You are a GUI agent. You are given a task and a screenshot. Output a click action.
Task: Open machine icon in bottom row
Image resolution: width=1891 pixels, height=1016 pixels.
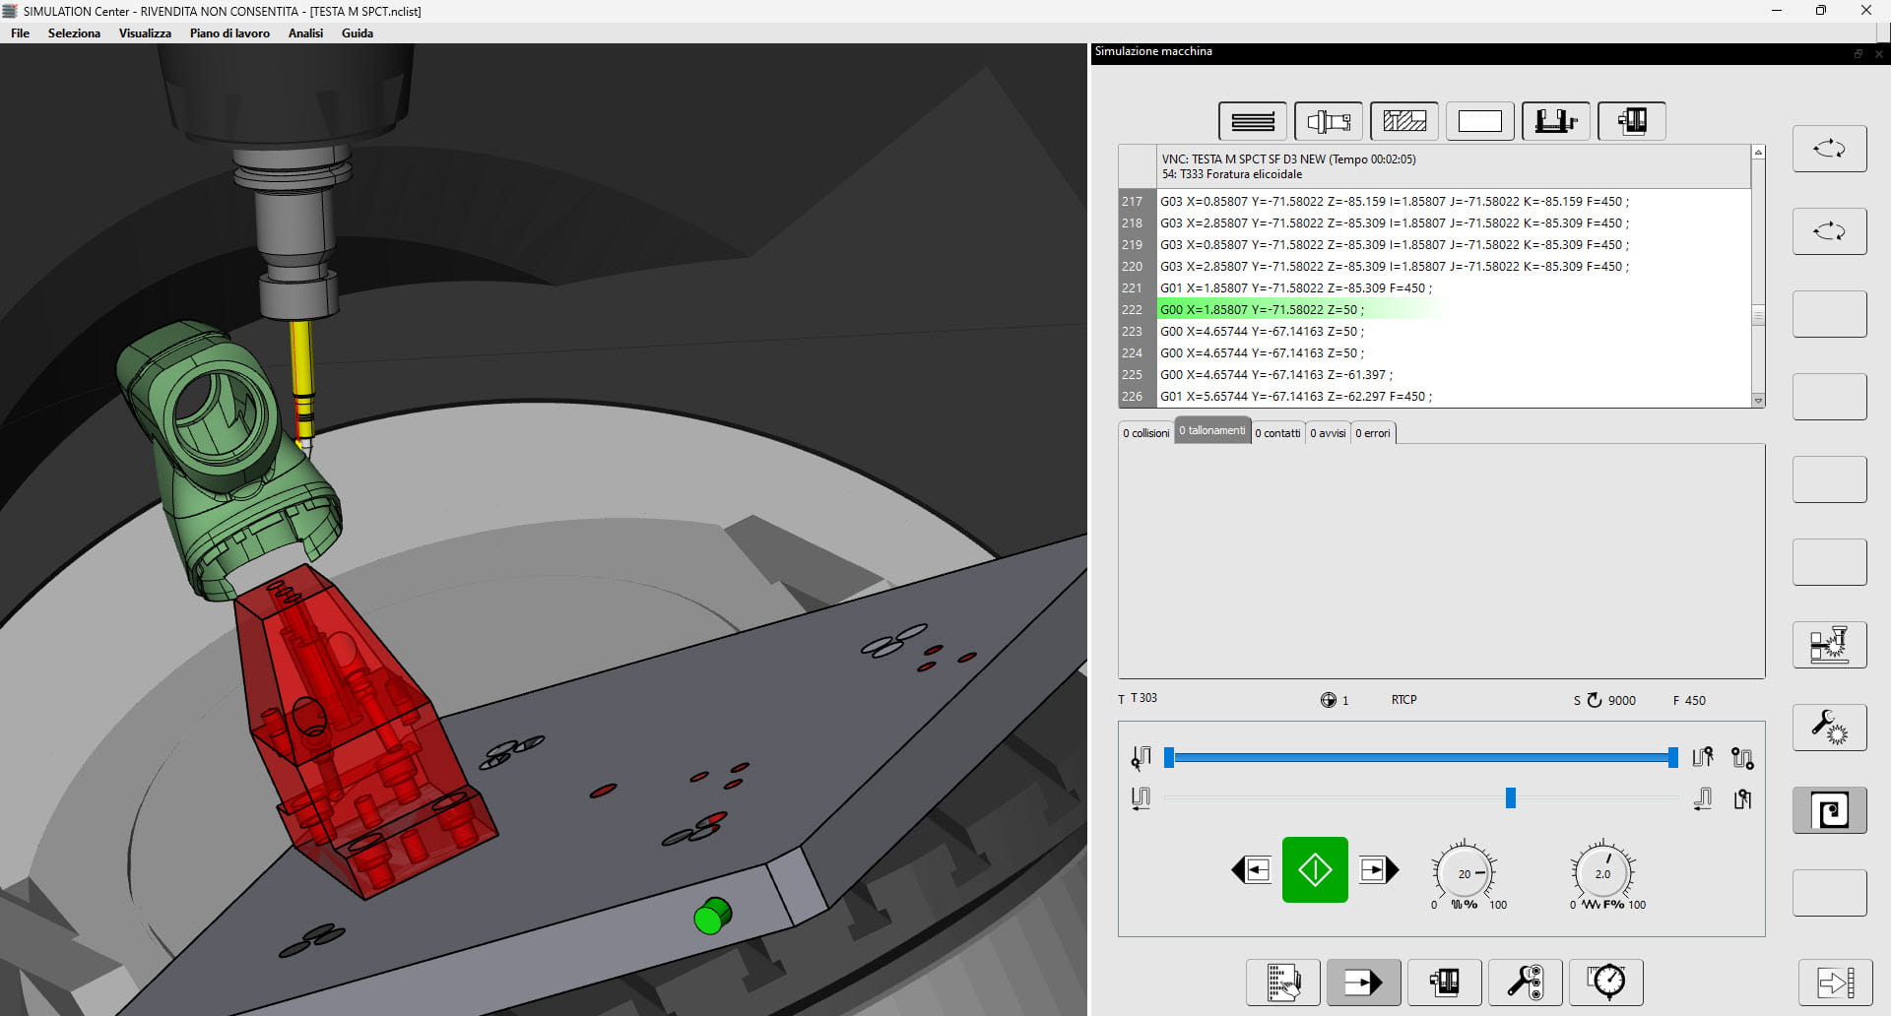point(1445,982)
